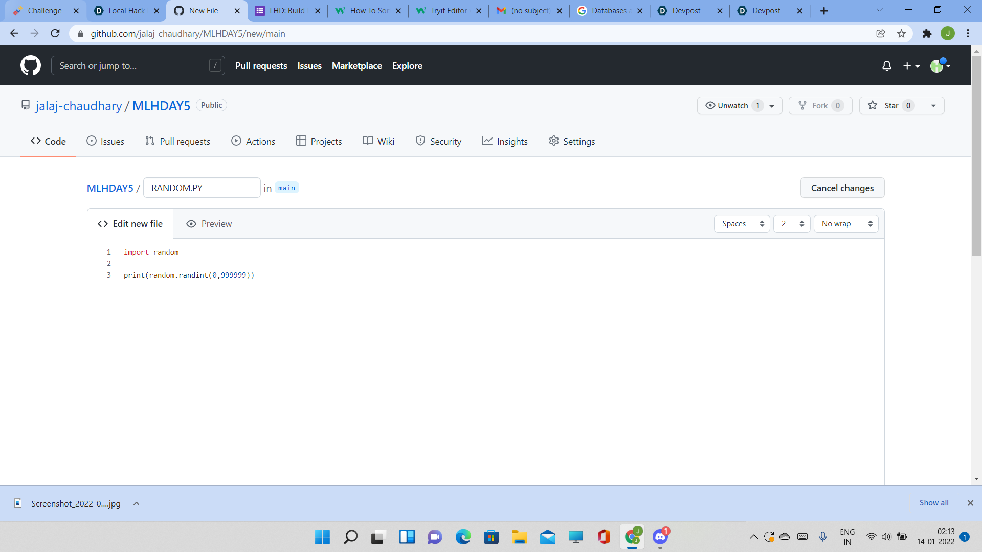This screenshot has width=982, height=552.
Task: Open the Spaces indent mode dropdown
Action: pos(742,224)
